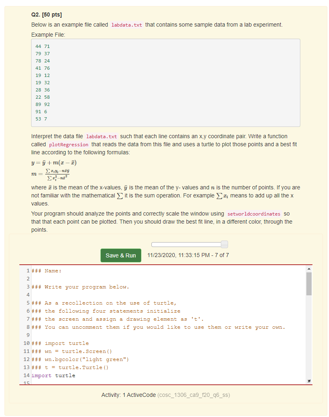Click line '### You can uncomment them...'

click(x=158, y=327)
